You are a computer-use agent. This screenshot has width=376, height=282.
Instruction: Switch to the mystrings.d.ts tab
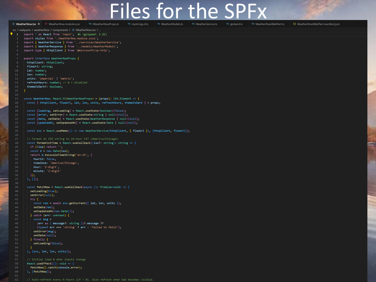(140, 24)
